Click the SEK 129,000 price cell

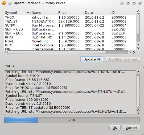70,21
